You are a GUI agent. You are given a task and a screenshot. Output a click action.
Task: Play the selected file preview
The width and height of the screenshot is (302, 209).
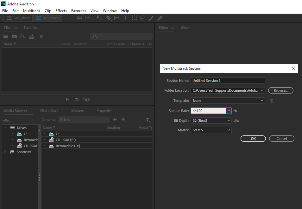[x=67, y=100]
